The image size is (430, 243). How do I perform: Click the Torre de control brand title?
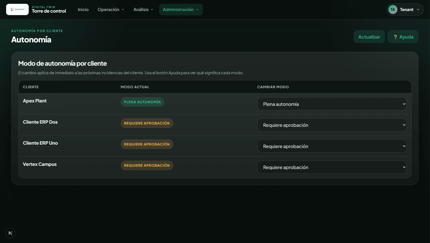click(x=49, y=11)
